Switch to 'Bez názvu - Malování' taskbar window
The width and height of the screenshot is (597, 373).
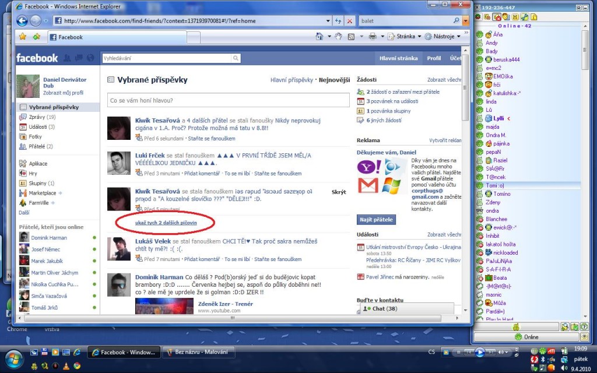tap(198, 353)
